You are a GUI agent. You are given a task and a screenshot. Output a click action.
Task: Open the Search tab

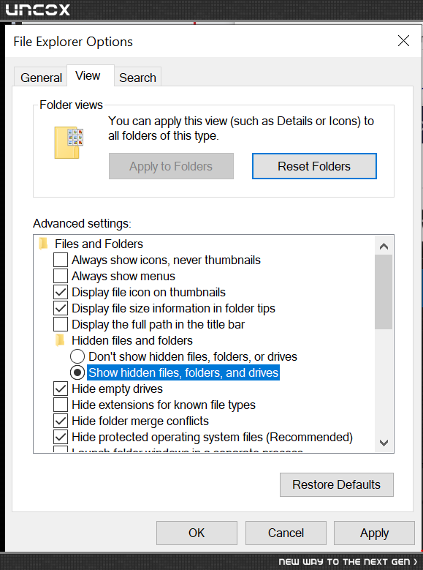click(137, 78)
